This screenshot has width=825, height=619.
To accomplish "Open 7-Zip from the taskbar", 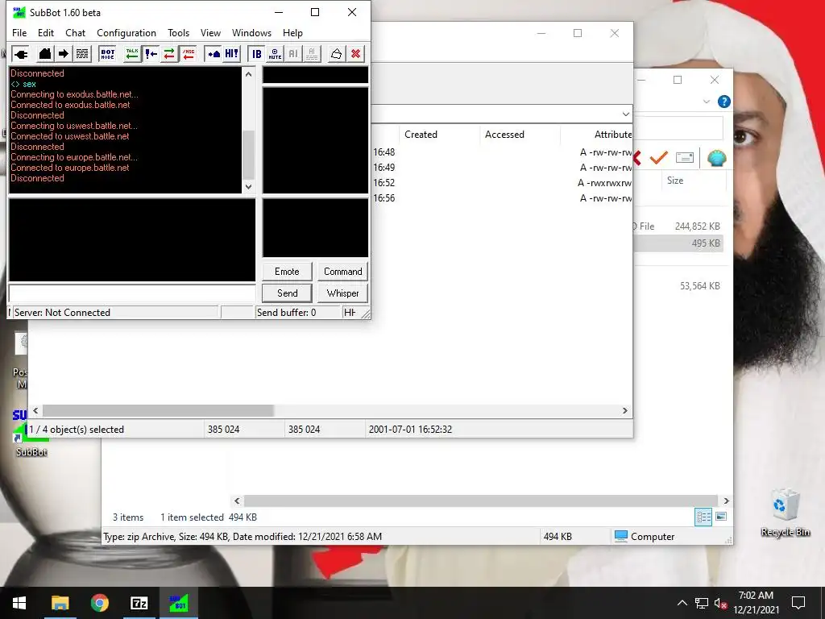I will [x=139, y=603].
